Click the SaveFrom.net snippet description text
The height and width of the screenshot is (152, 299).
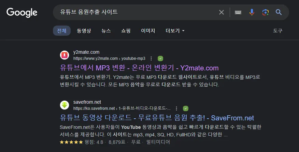pos(160,131)
